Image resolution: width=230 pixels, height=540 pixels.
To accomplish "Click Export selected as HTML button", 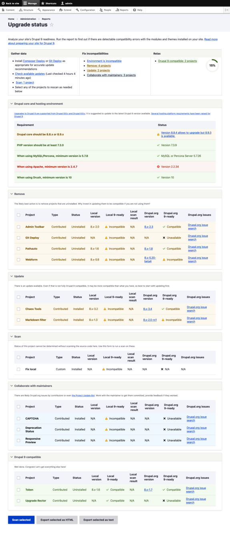I will (x=57, y=520).
